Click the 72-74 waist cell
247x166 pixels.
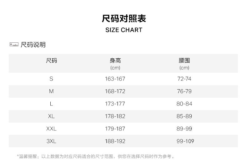[x=184, y=79]
